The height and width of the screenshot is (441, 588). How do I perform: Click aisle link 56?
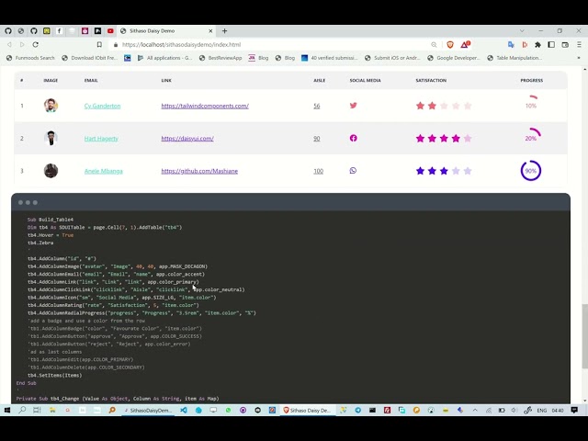(316, 107)
